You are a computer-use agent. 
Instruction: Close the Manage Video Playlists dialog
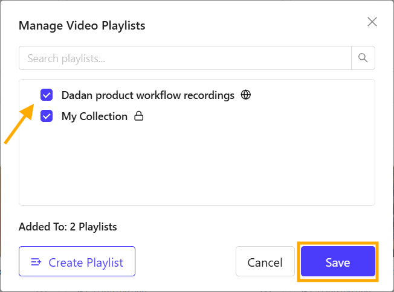pyautogui.click(x=372, y=22)
